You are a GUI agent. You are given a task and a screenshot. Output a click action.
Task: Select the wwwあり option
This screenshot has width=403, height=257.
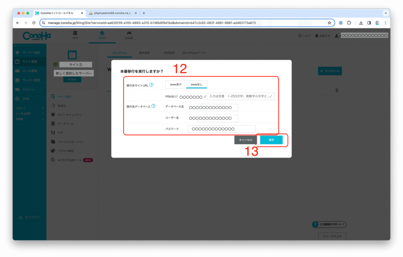click(x=176, y=84)
